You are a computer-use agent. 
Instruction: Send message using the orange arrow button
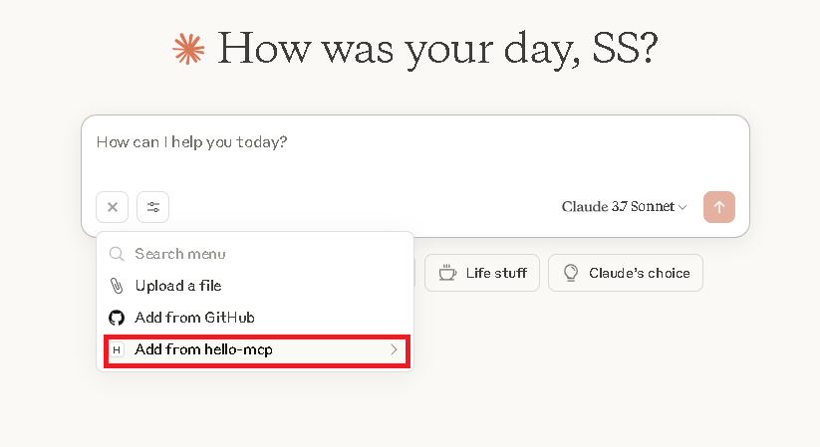tap(719, 207)
